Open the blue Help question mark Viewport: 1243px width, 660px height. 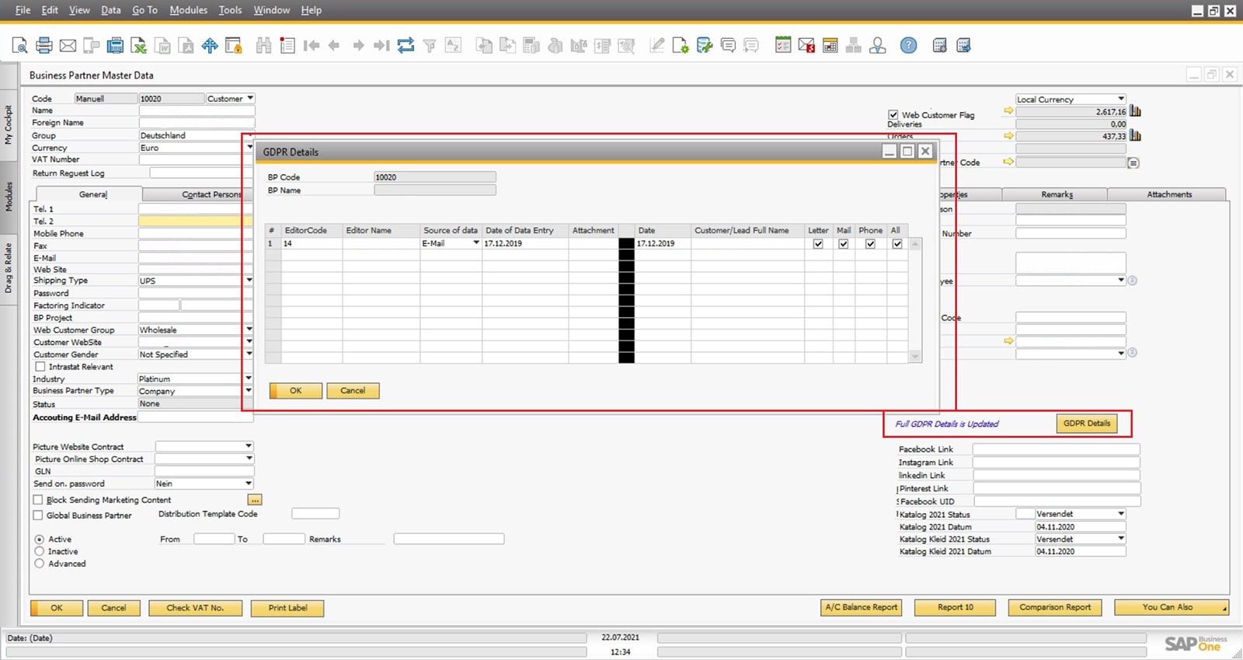click(908, 46)
